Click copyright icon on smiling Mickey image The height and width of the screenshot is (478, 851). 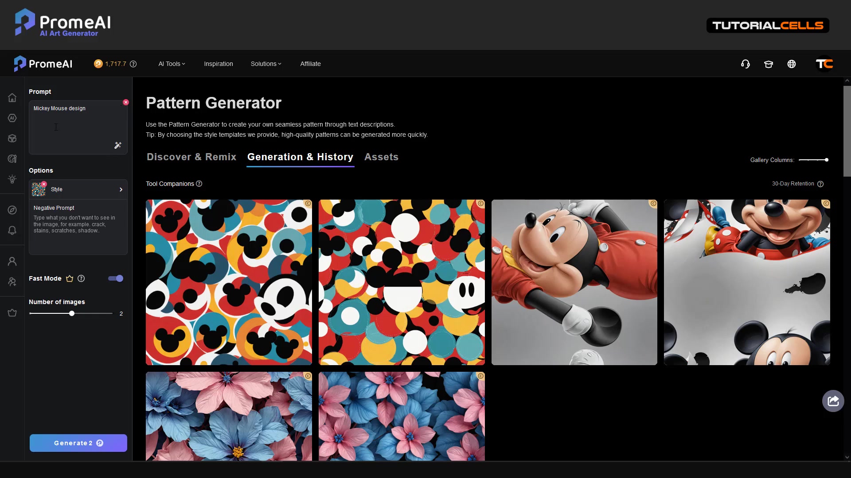coord(826,204)
